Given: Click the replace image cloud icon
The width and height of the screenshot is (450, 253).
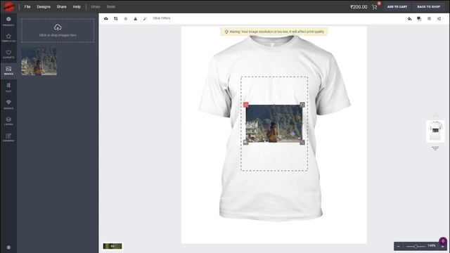Looking at the screenshot, I should point(106,19).
